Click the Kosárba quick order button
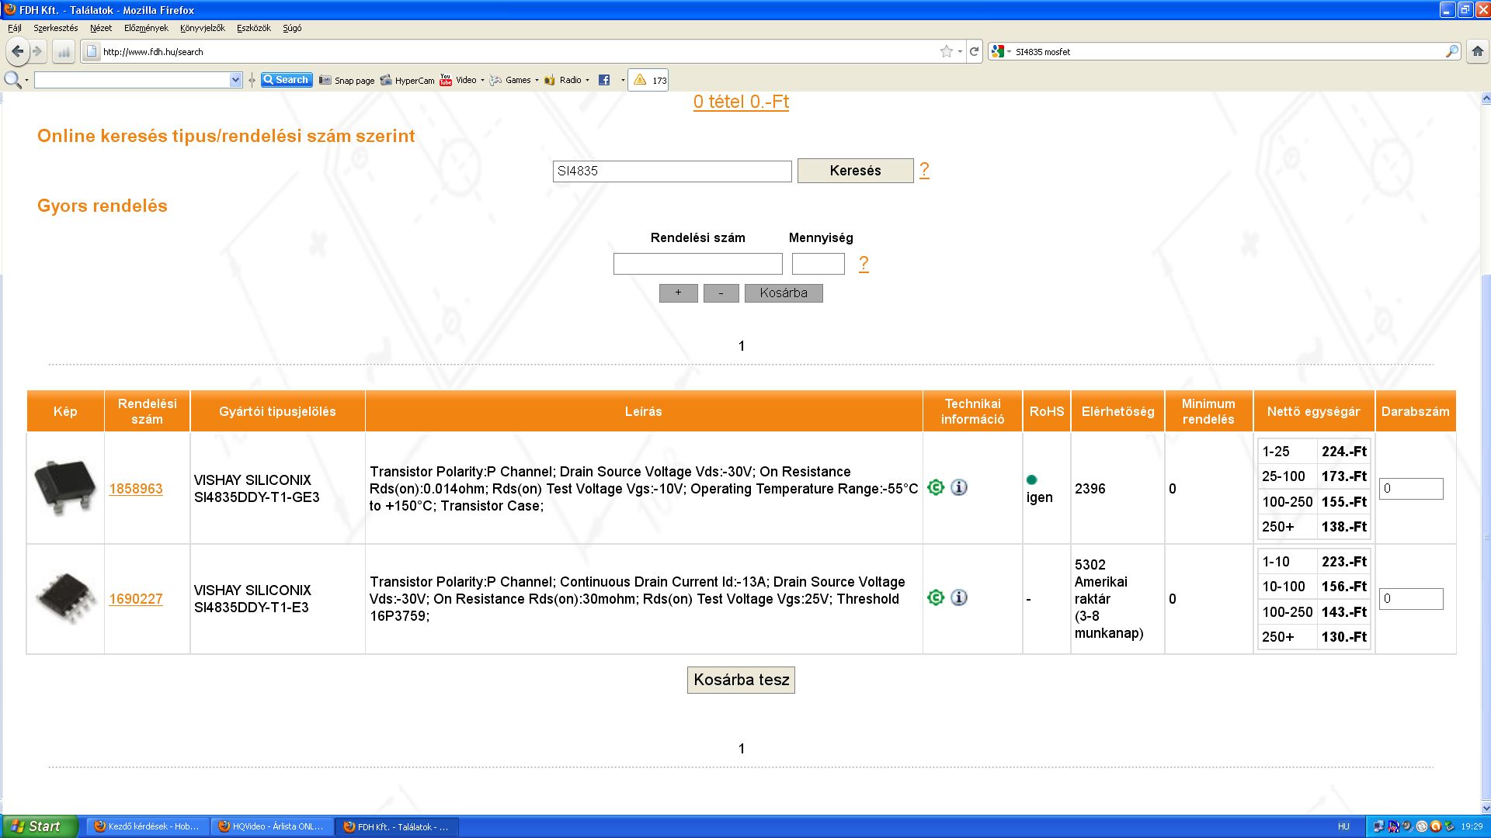This screenshot has width=1491, height=838. [784, 293]
